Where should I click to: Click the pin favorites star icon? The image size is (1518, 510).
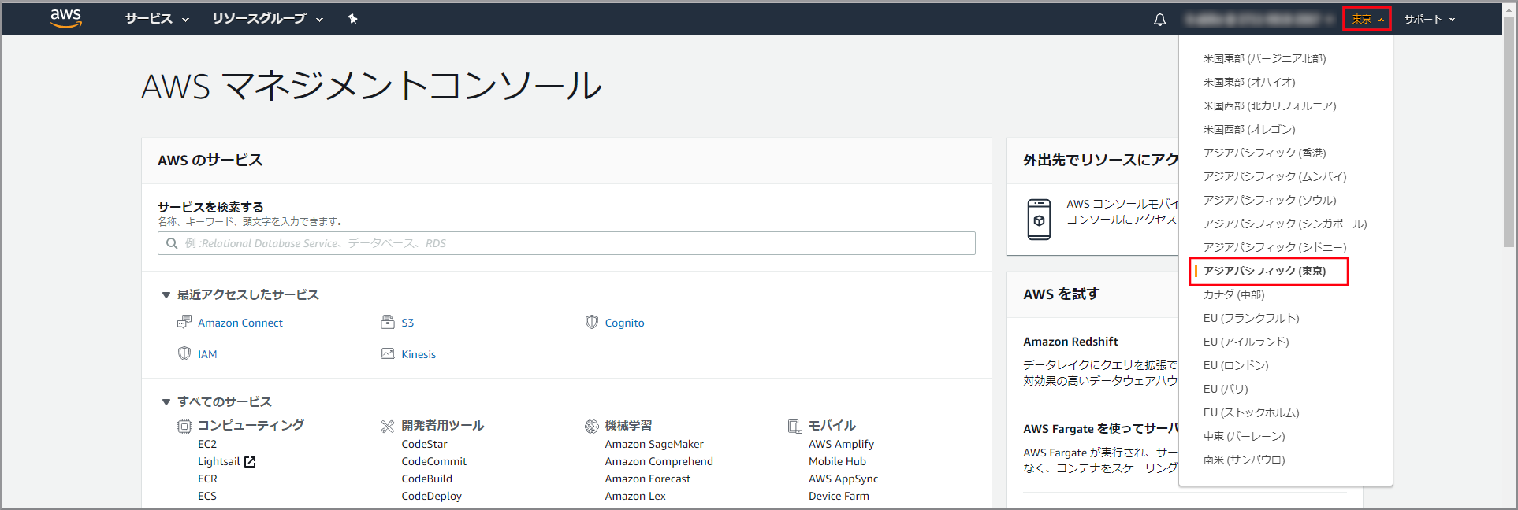tap(352, 19)
